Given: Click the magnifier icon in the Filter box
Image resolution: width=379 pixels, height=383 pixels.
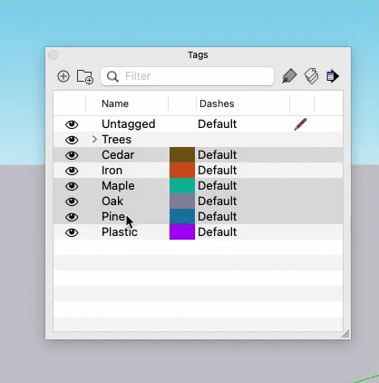Looking at the screenshot, I should [x=112, y=76].
